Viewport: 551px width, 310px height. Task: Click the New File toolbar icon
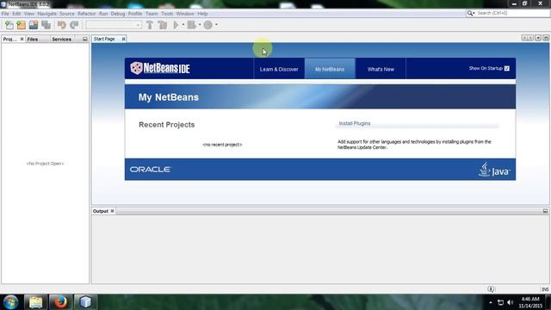point(9,25)
